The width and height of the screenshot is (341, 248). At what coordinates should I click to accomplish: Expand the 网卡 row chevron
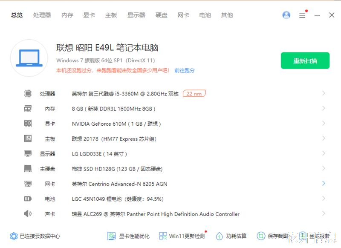pyautogui.click(x=324, y=183)
